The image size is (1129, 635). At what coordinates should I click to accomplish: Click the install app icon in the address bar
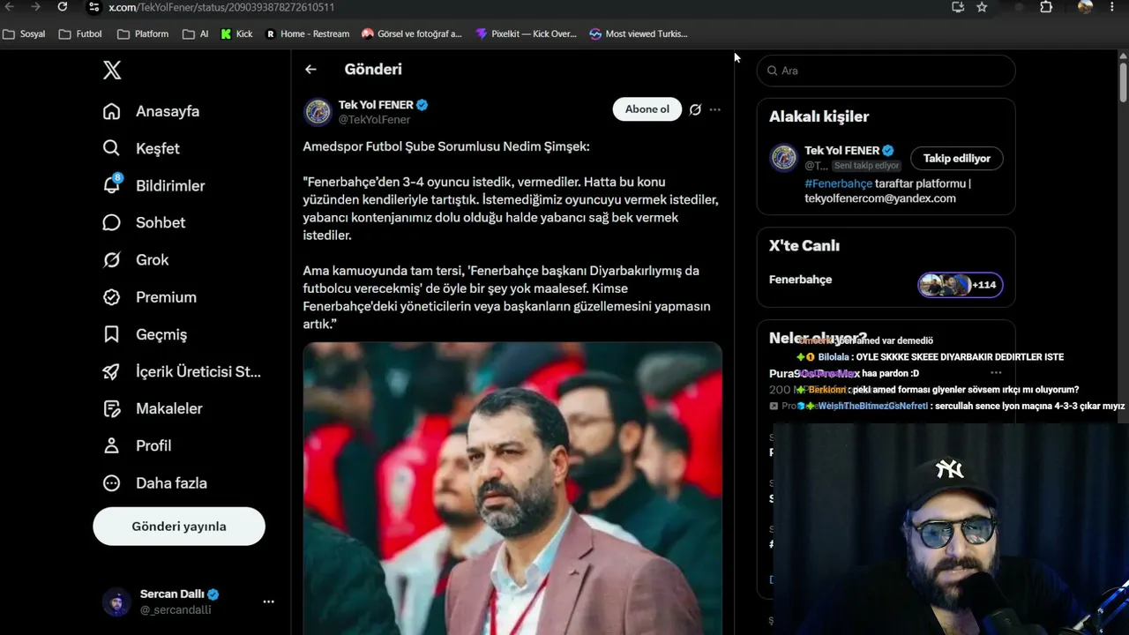(958, 7)
